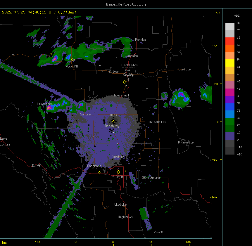
Task: Click the Banff town label
Action: (36, 166)
